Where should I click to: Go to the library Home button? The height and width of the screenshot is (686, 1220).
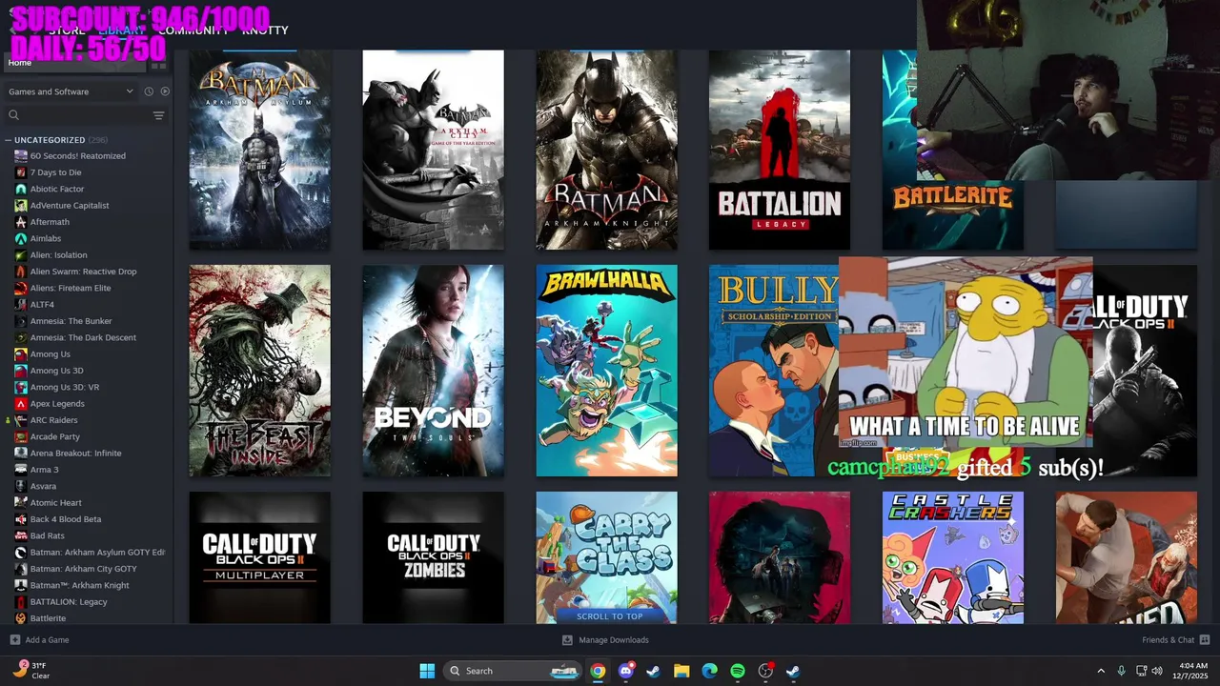click(74, 63)
